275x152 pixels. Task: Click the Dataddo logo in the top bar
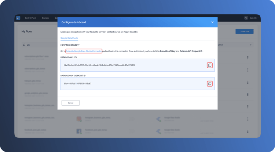point(18,18)
